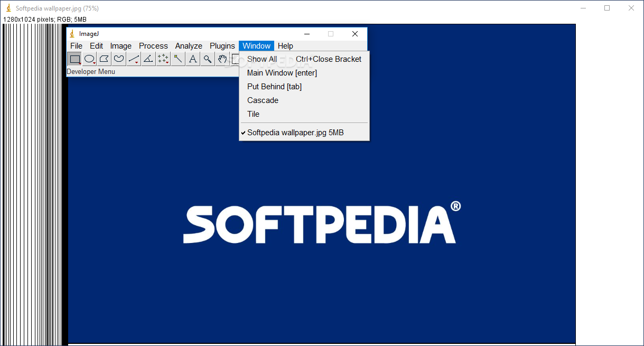644x346 pixels.
Task: Open the File menu
Action: [x=77, y=46]
